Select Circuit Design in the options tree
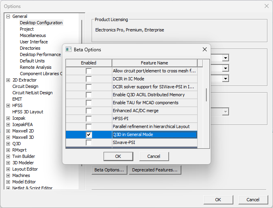 [x=25, y=87]
